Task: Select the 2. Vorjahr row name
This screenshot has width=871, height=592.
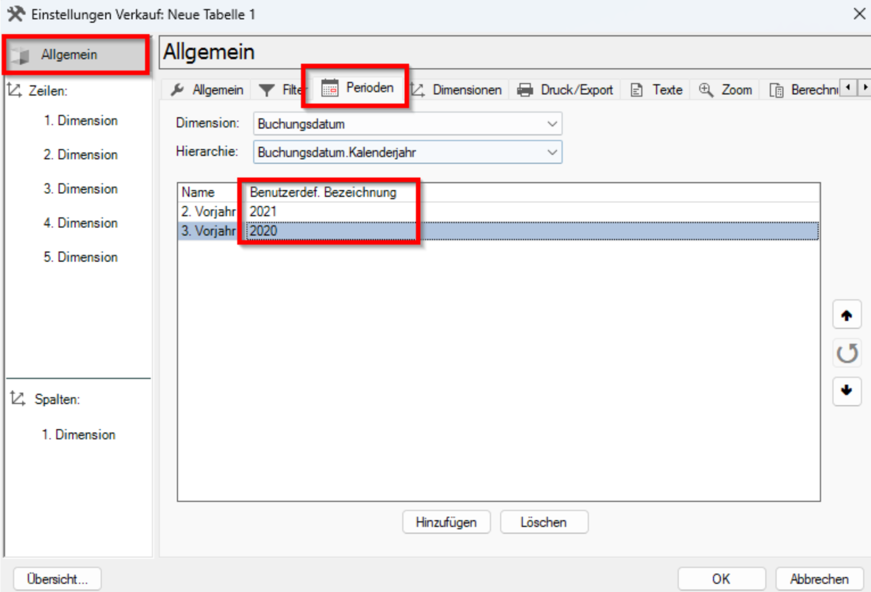Action: pyautogui.click(x=208, y=212)
